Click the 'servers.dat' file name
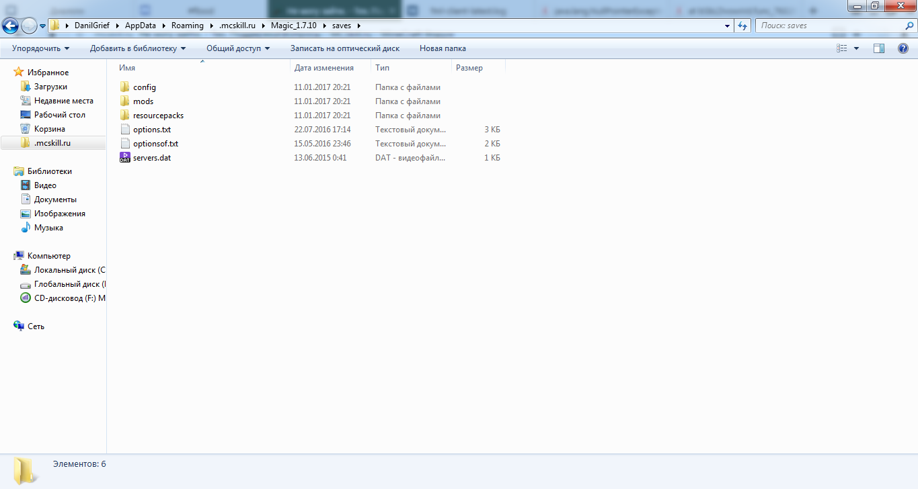Viewport: 918px width, 489px height. (x=152, y=158)
